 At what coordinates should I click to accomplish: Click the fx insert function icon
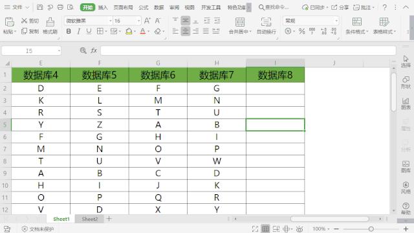pos(94,50)
